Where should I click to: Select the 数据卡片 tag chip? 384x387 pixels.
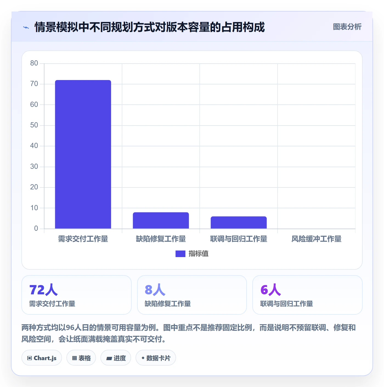click(x=156, y=358)
